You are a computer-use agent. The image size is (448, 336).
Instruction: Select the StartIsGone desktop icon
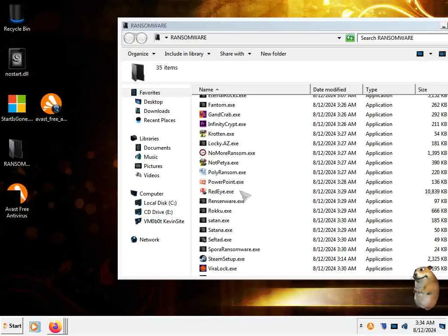click(x=17, y=108)
